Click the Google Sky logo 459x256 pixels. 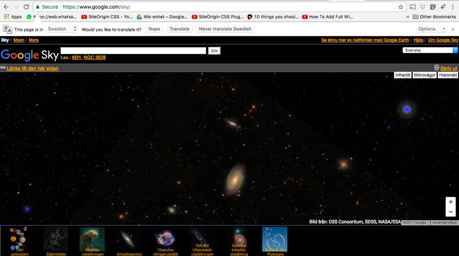[30, 55]
